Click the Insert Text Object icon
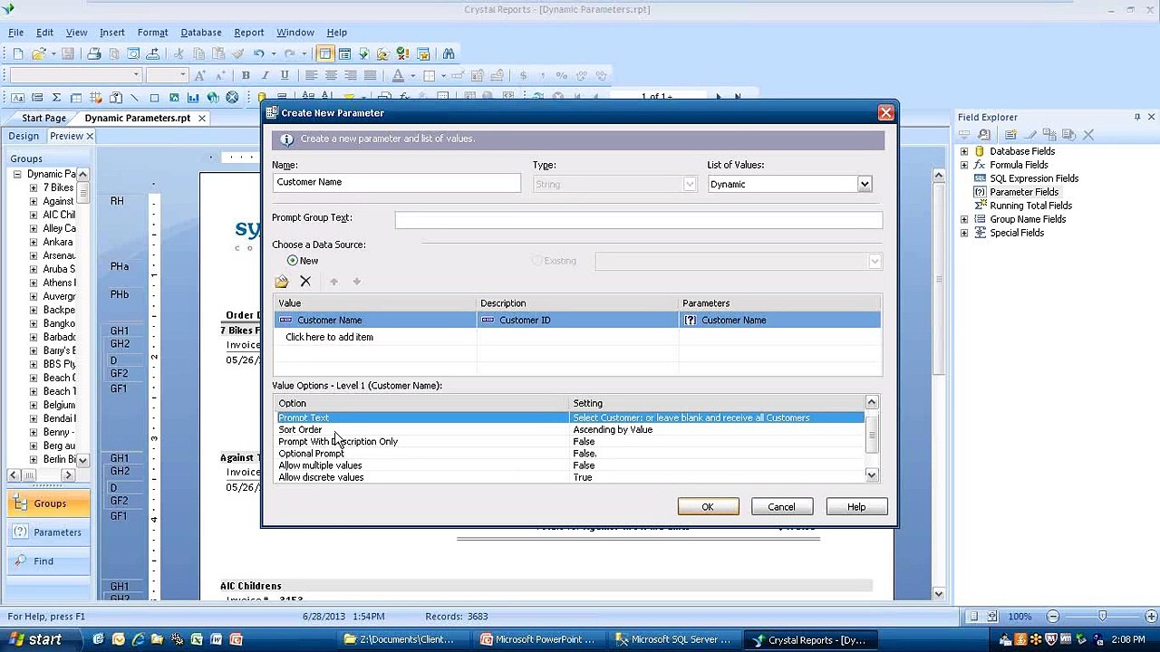Image resolution: width=1160 pixels, height=652 pixels. click(18, 97)
